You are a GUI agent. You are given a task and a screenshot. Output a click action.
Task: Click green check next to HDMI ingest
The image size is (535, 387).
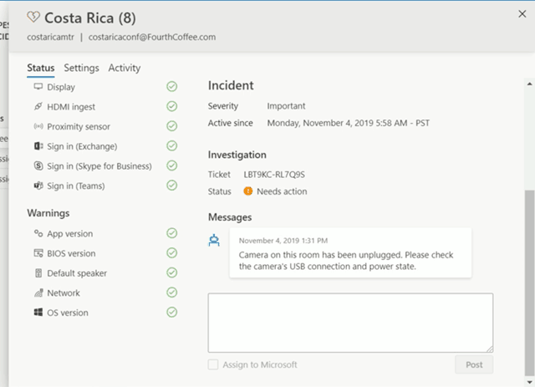click(172, 106)
